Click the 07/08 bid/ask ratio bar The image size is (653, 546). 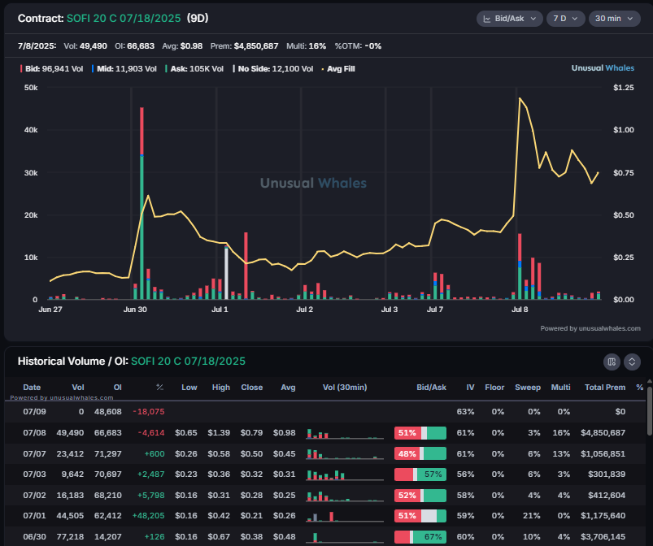click(x=420, y=433)
